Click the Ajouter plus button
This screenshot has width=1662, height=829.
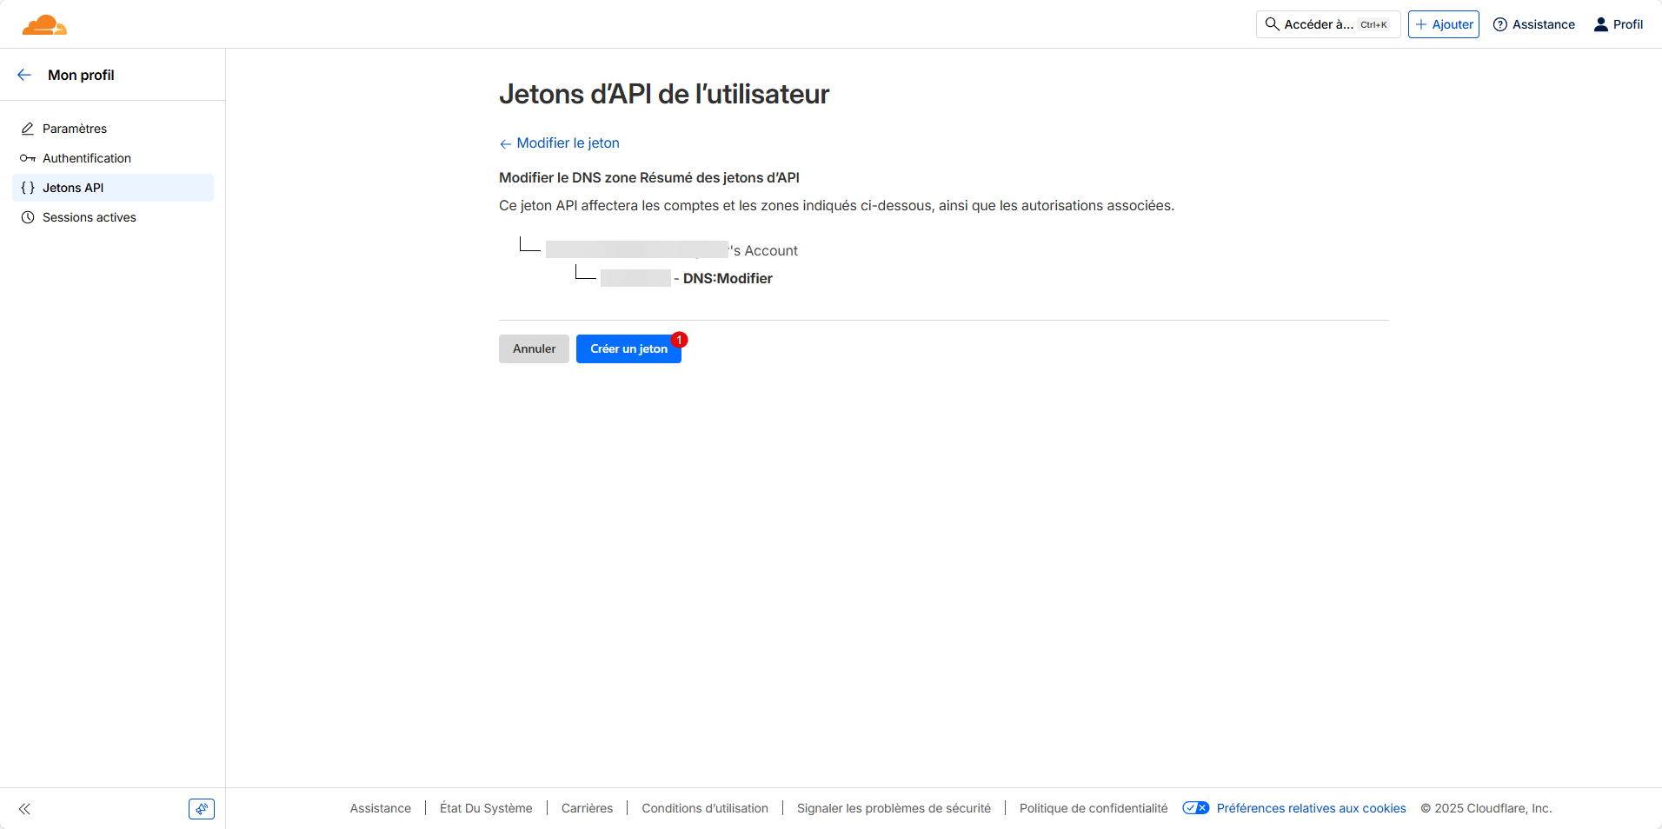pos(1443,24)
